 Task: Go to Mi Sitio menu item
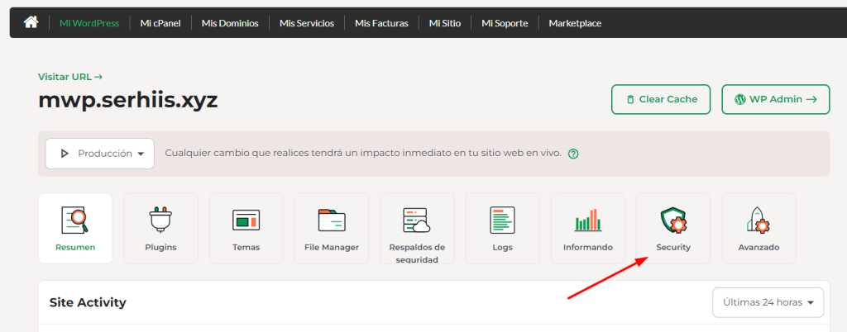coord(444,23)
